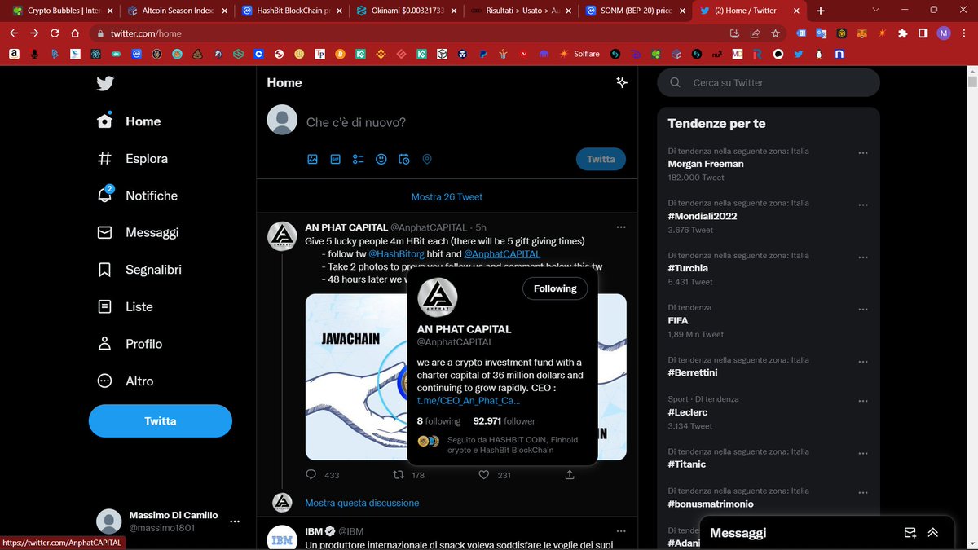This screenshot has height=550, width=978.
Task: Bookmark this page with the star icon
Action: 776,33
